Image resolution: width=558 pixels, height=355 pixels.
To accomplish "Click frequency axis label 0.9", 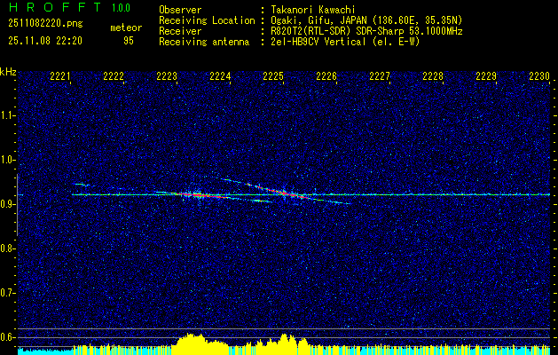I will coord(8,204).
